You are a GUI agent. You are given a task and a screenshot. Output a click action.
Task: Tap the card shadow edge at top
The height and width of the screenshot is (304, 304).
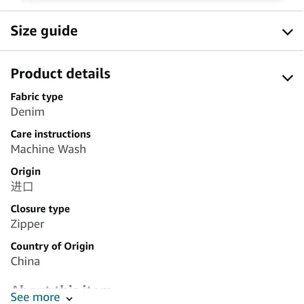click(152, 2)
